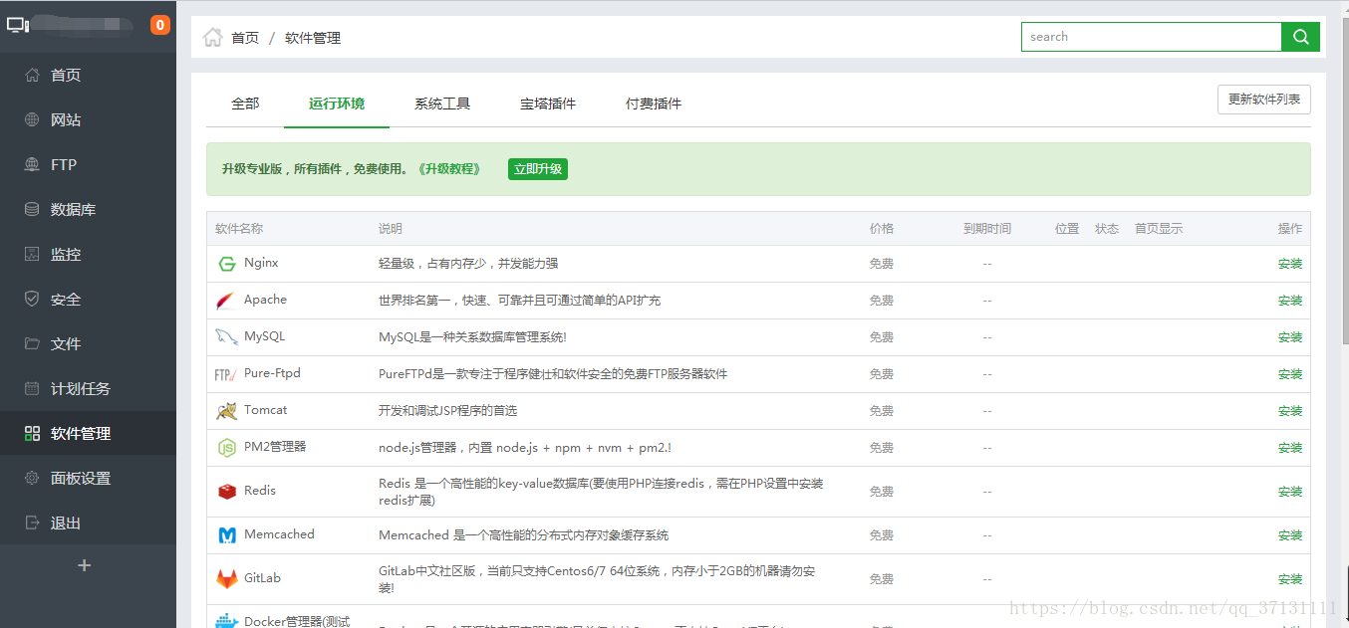Switch to the 运行环境 tab

337,104
